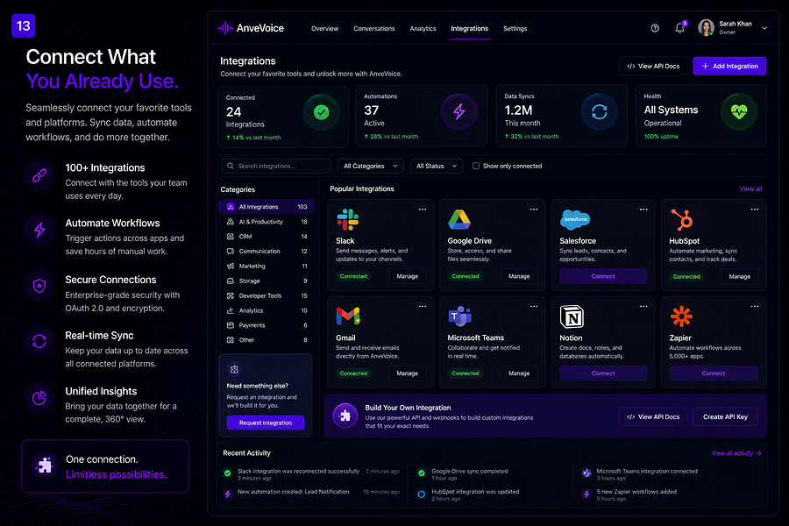Click the Add Integration button
Screen dimensions: 789x526
[x=729, y=66]
